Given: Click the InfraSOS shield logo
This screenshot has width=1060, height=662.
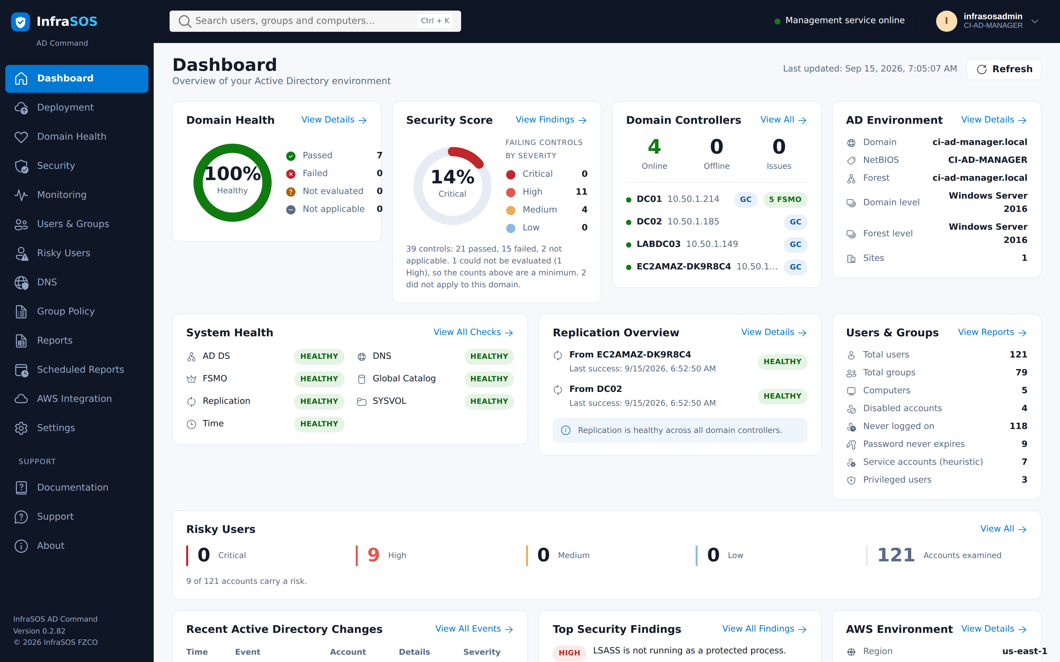Looking at the screenshot, I should pos(21,22).
